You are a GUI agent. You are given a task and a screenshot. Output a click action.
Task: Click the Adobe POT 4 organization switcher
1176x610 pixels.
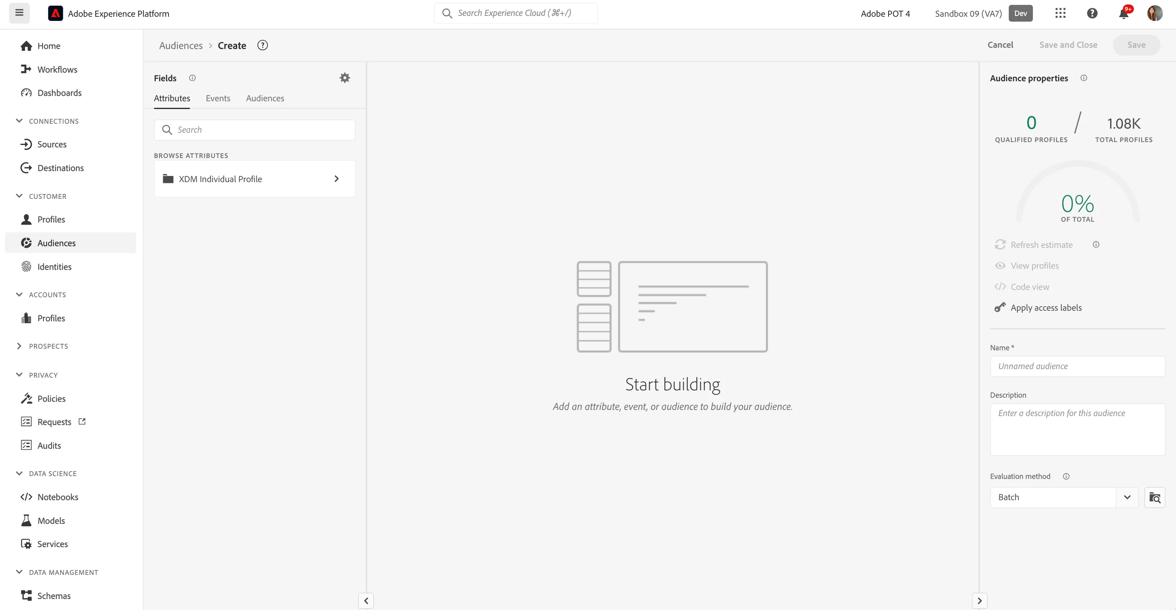[x=885, y=13]
